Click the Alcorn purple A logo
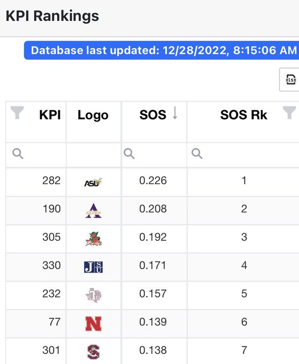The image size is (299, 364). (93, 211)
